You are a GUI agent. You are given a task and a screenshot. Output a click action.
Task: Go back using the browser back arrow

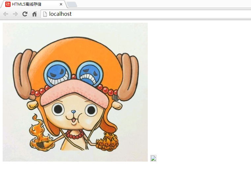click(x=6, y=14)
